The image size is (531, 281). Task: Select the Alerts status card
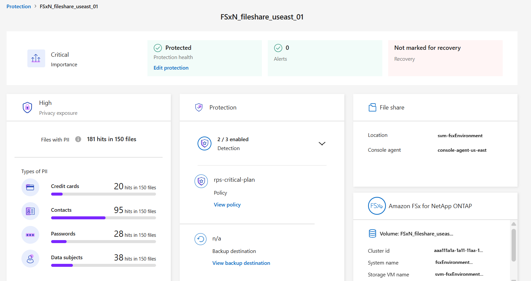pos(325,58)
